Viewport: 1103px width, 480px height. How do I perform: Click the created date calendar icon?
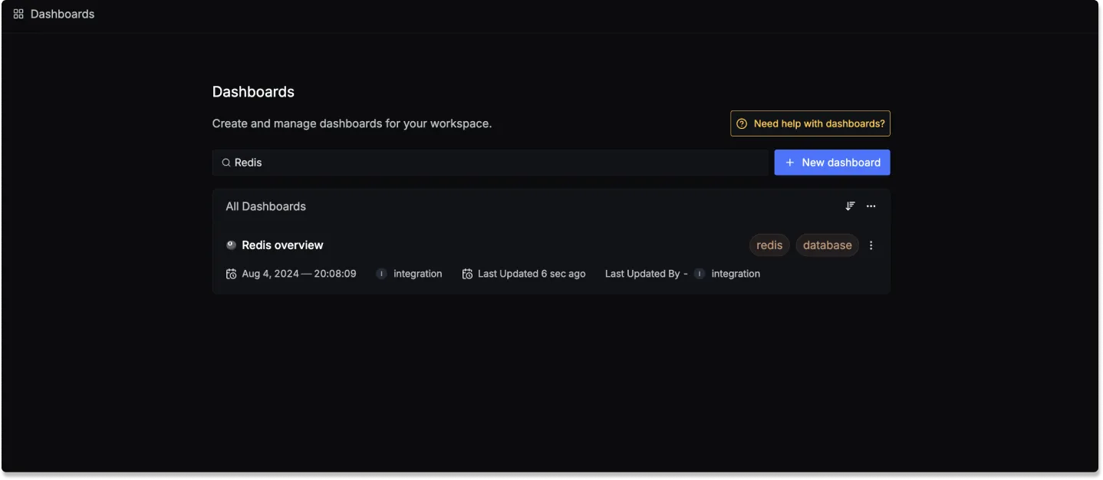click(x=231, y=274)
